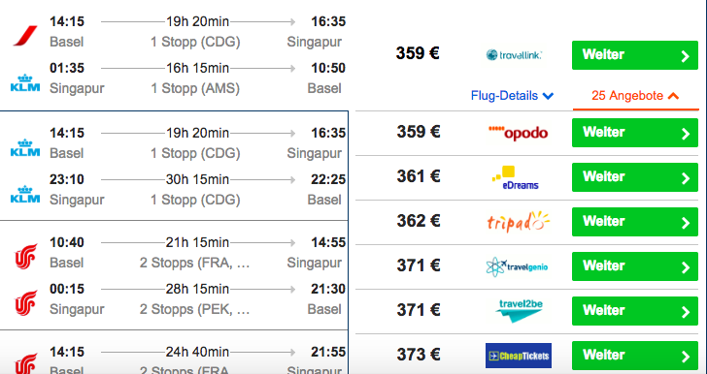This screenshot has height=374, width=707.
Task: Click the KLM logo of 01:35 return flight
Action: click(25, 82)
